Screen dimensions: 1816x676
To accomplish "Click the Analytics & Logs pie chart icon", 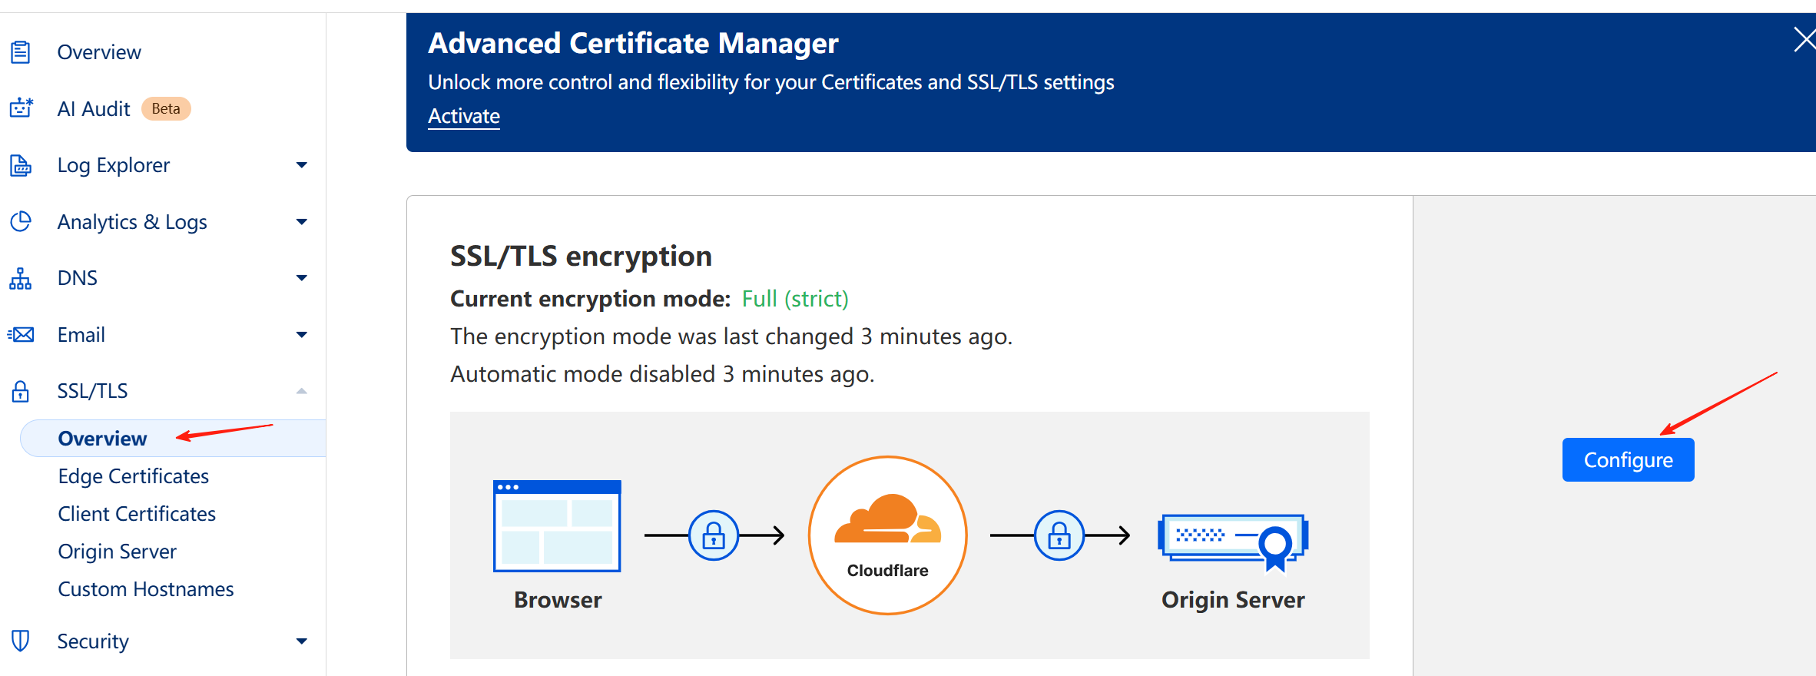I will pyautogui.click(x=21, y=221).
